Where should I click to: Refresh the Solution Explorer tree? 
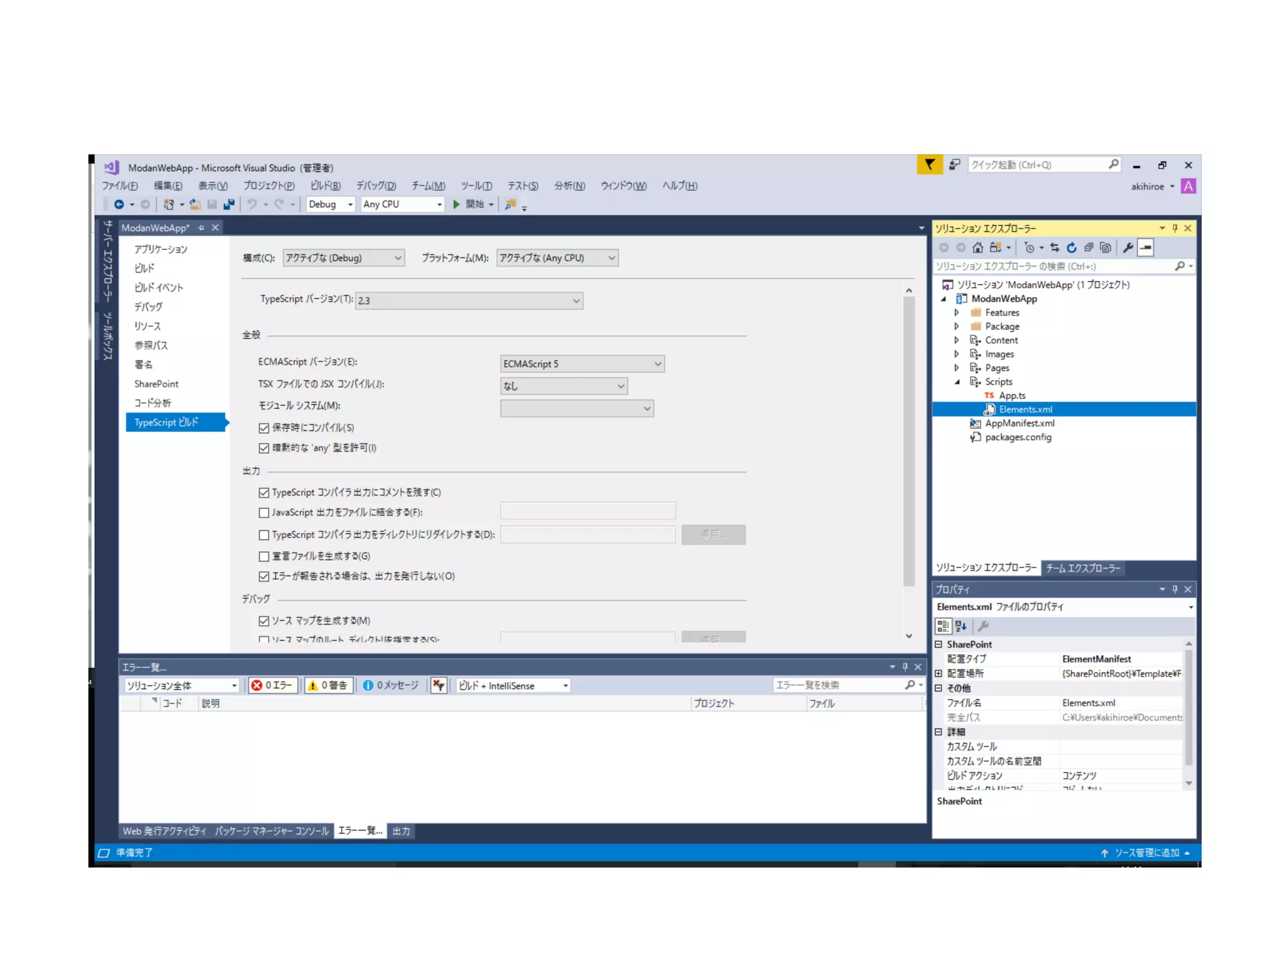coord(1072,248)
